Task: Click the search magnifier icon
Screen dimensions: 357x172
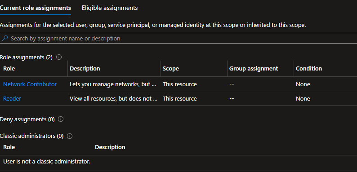Action: click(x=5, y=38)
